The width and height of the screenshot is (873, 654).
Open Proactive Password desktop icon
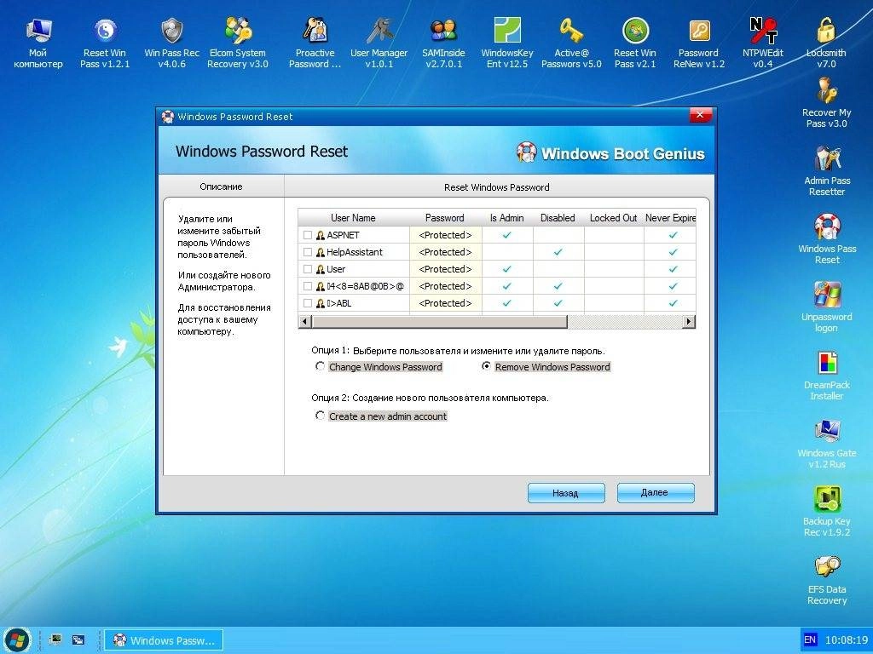click(x=315, y=43)
